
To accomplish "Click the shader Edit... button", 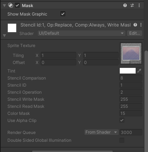I will tap(135, 33).
